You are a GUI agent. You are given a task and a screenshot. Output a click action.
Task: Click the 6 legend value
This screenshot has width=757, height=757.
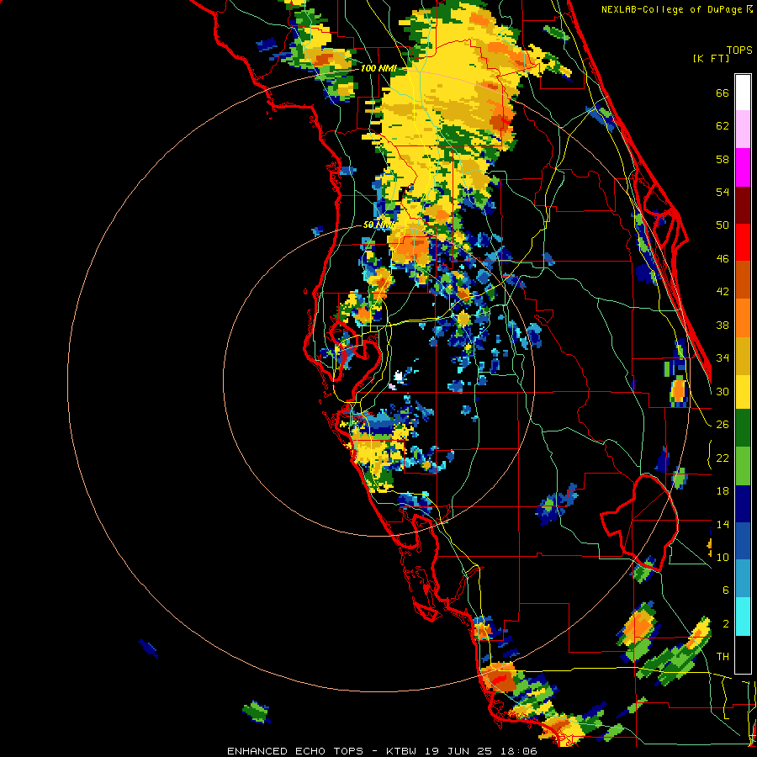point(725,590)
